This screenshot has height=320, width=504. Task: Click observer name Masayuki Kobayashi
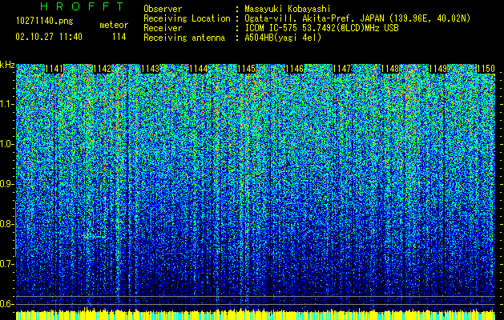click(288, 9)
